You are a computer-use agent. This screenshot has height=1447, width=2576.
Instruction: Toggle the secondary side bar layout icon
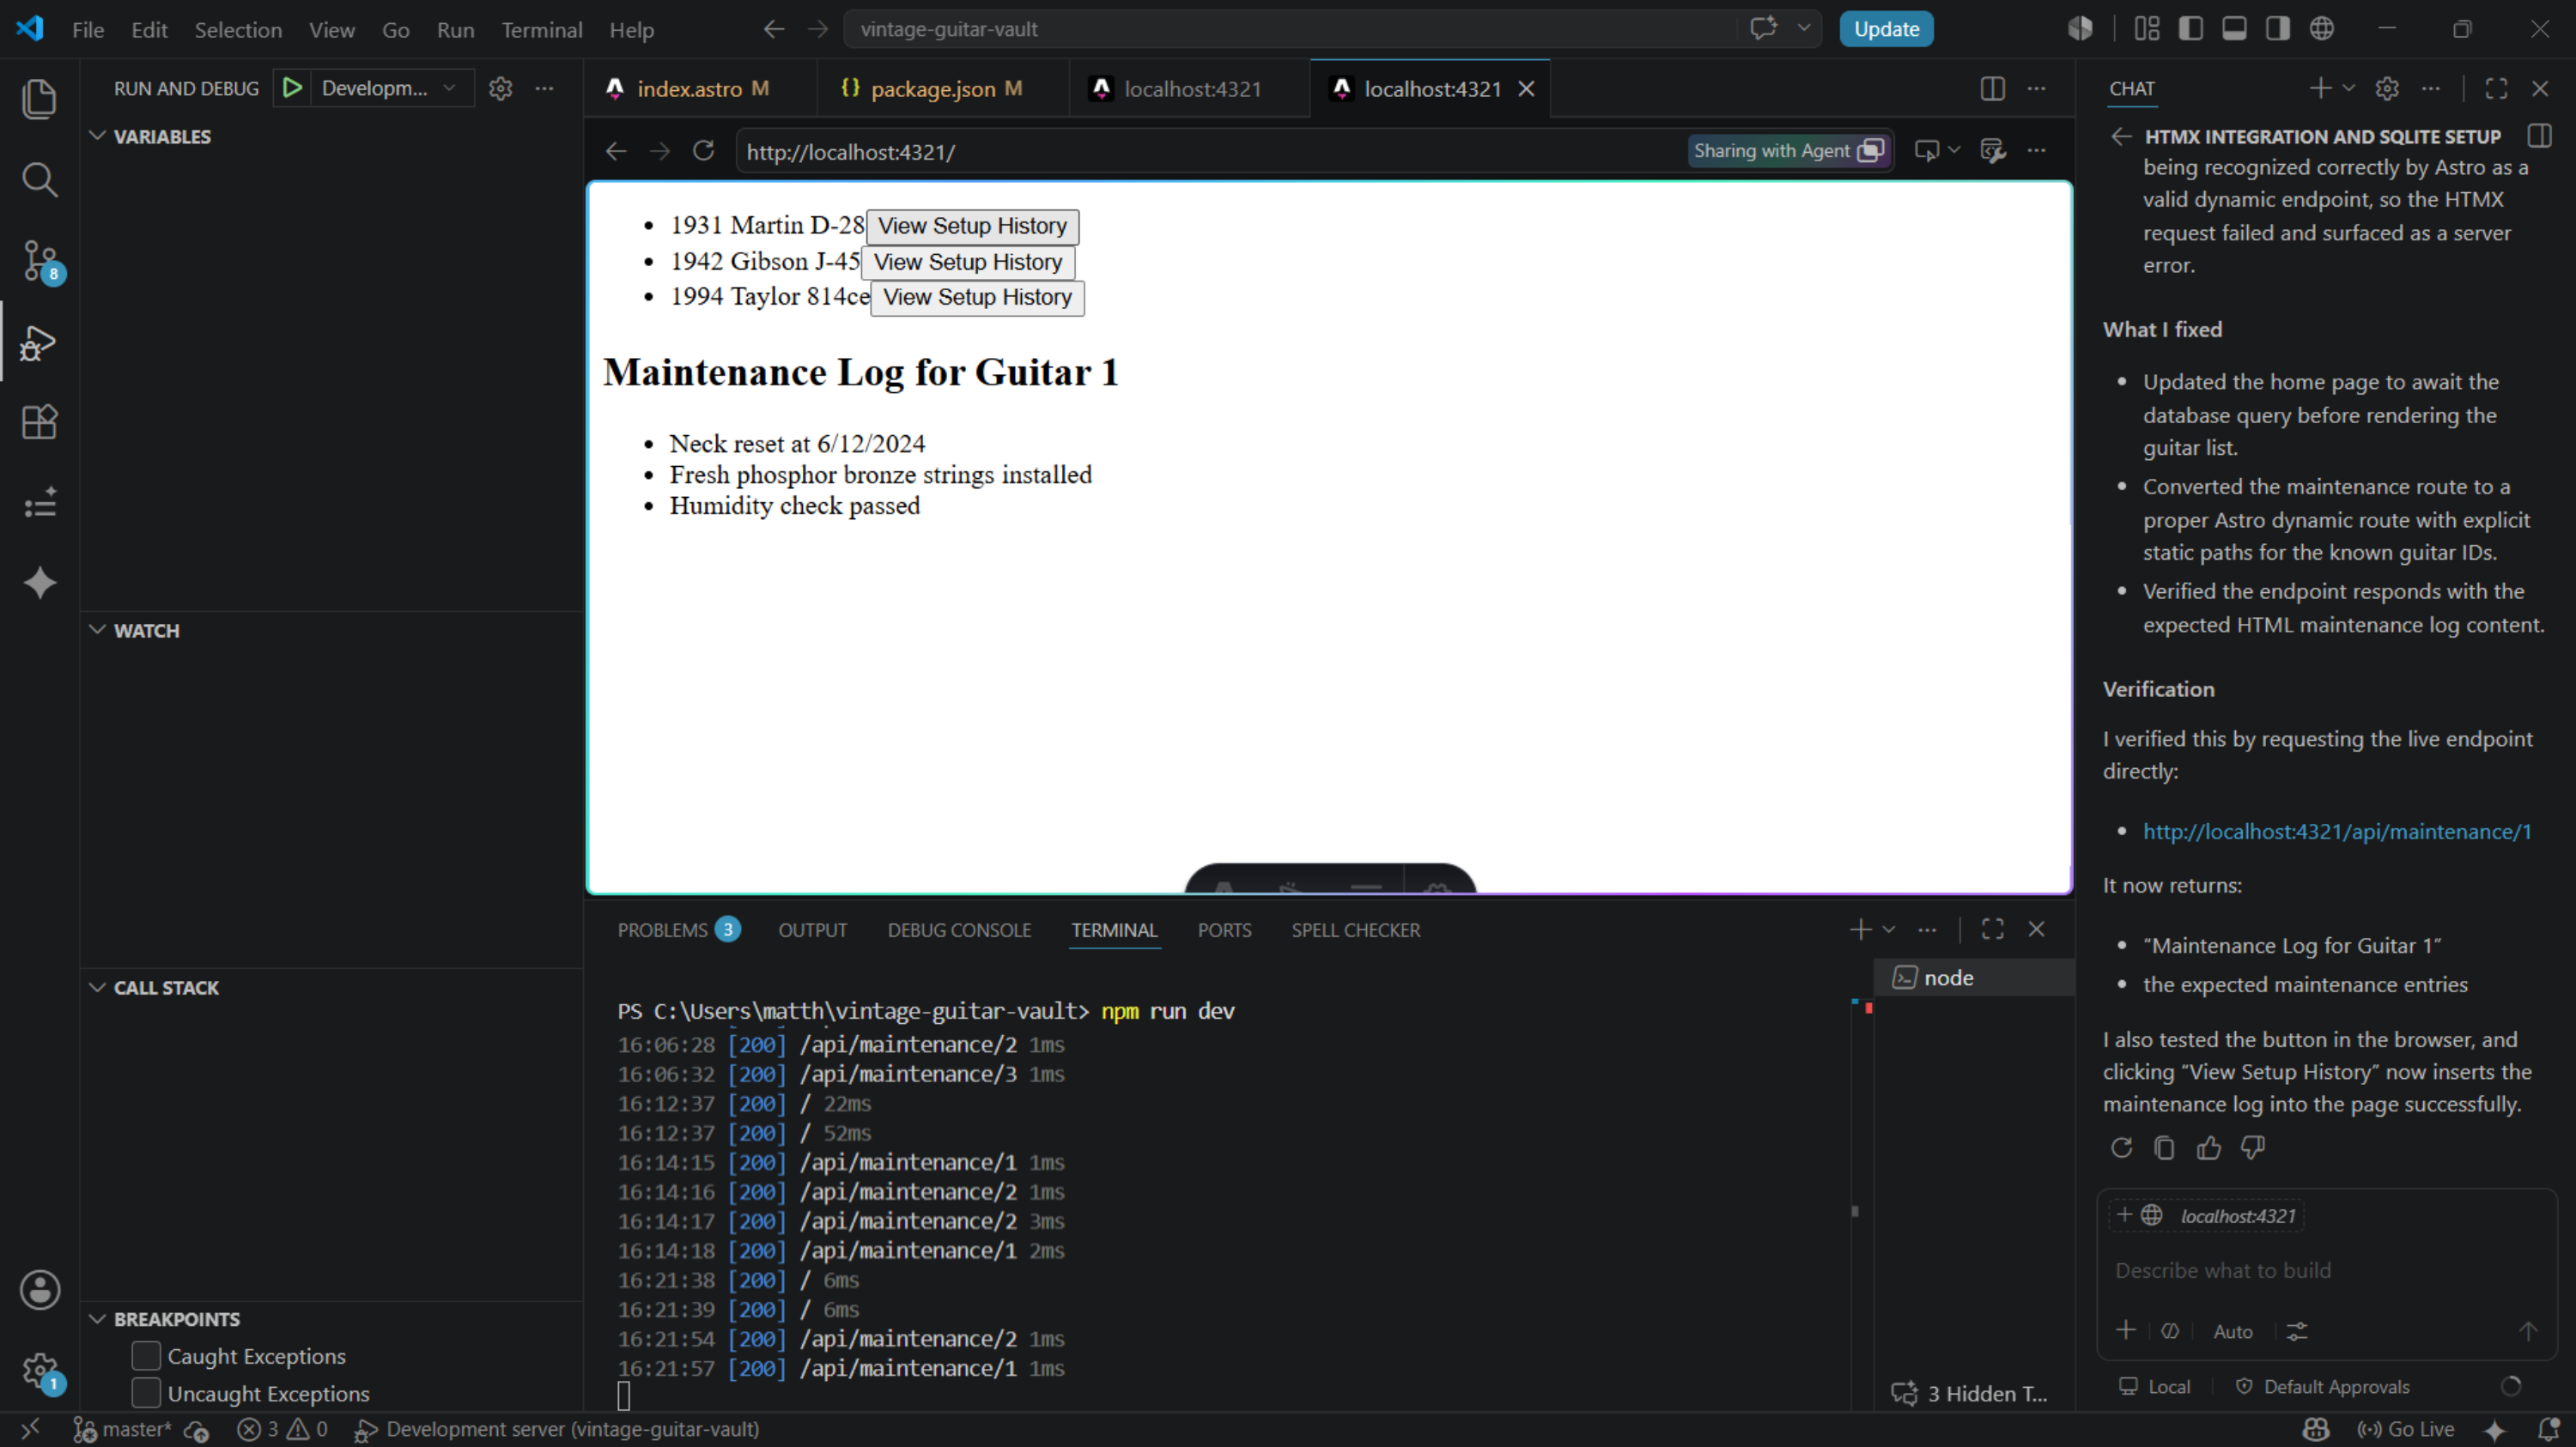[x=2278, y=29]
